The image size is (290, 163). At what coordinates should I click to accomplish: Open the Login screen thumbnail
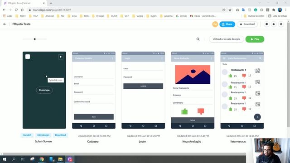tap(143, 90)
